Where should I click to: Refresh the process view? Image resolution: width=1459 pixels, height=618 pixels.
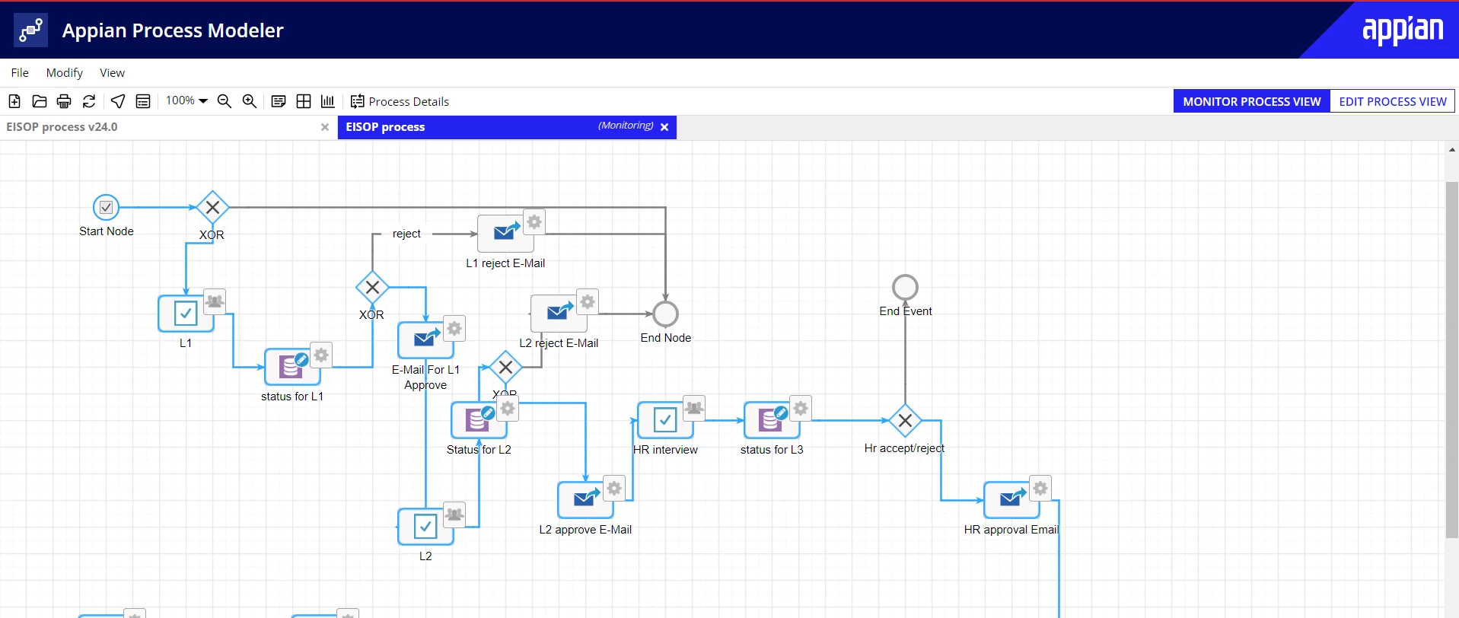pos(89,101)
